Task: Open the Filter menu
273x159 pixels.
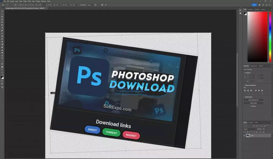Action: tap(29, 1)
